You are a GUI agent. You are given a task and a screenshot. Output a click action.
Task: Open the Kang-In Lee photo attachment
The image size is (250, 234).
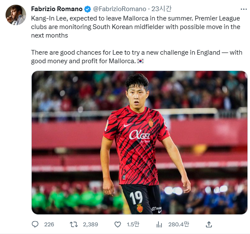tap(140, 143)
